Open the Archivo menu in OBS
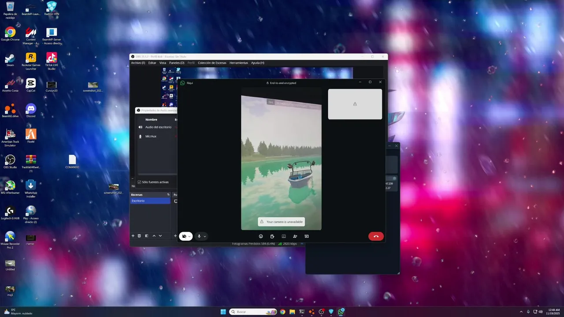The height and width of the screenshot is (317, 564). click(138, 63)
